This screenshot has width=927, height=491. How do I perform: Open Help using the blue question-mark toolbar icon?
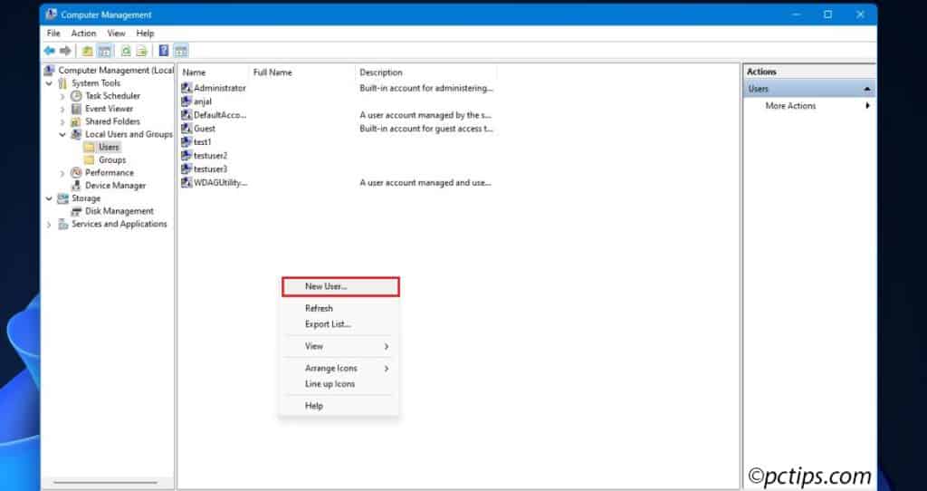(164, 51)
